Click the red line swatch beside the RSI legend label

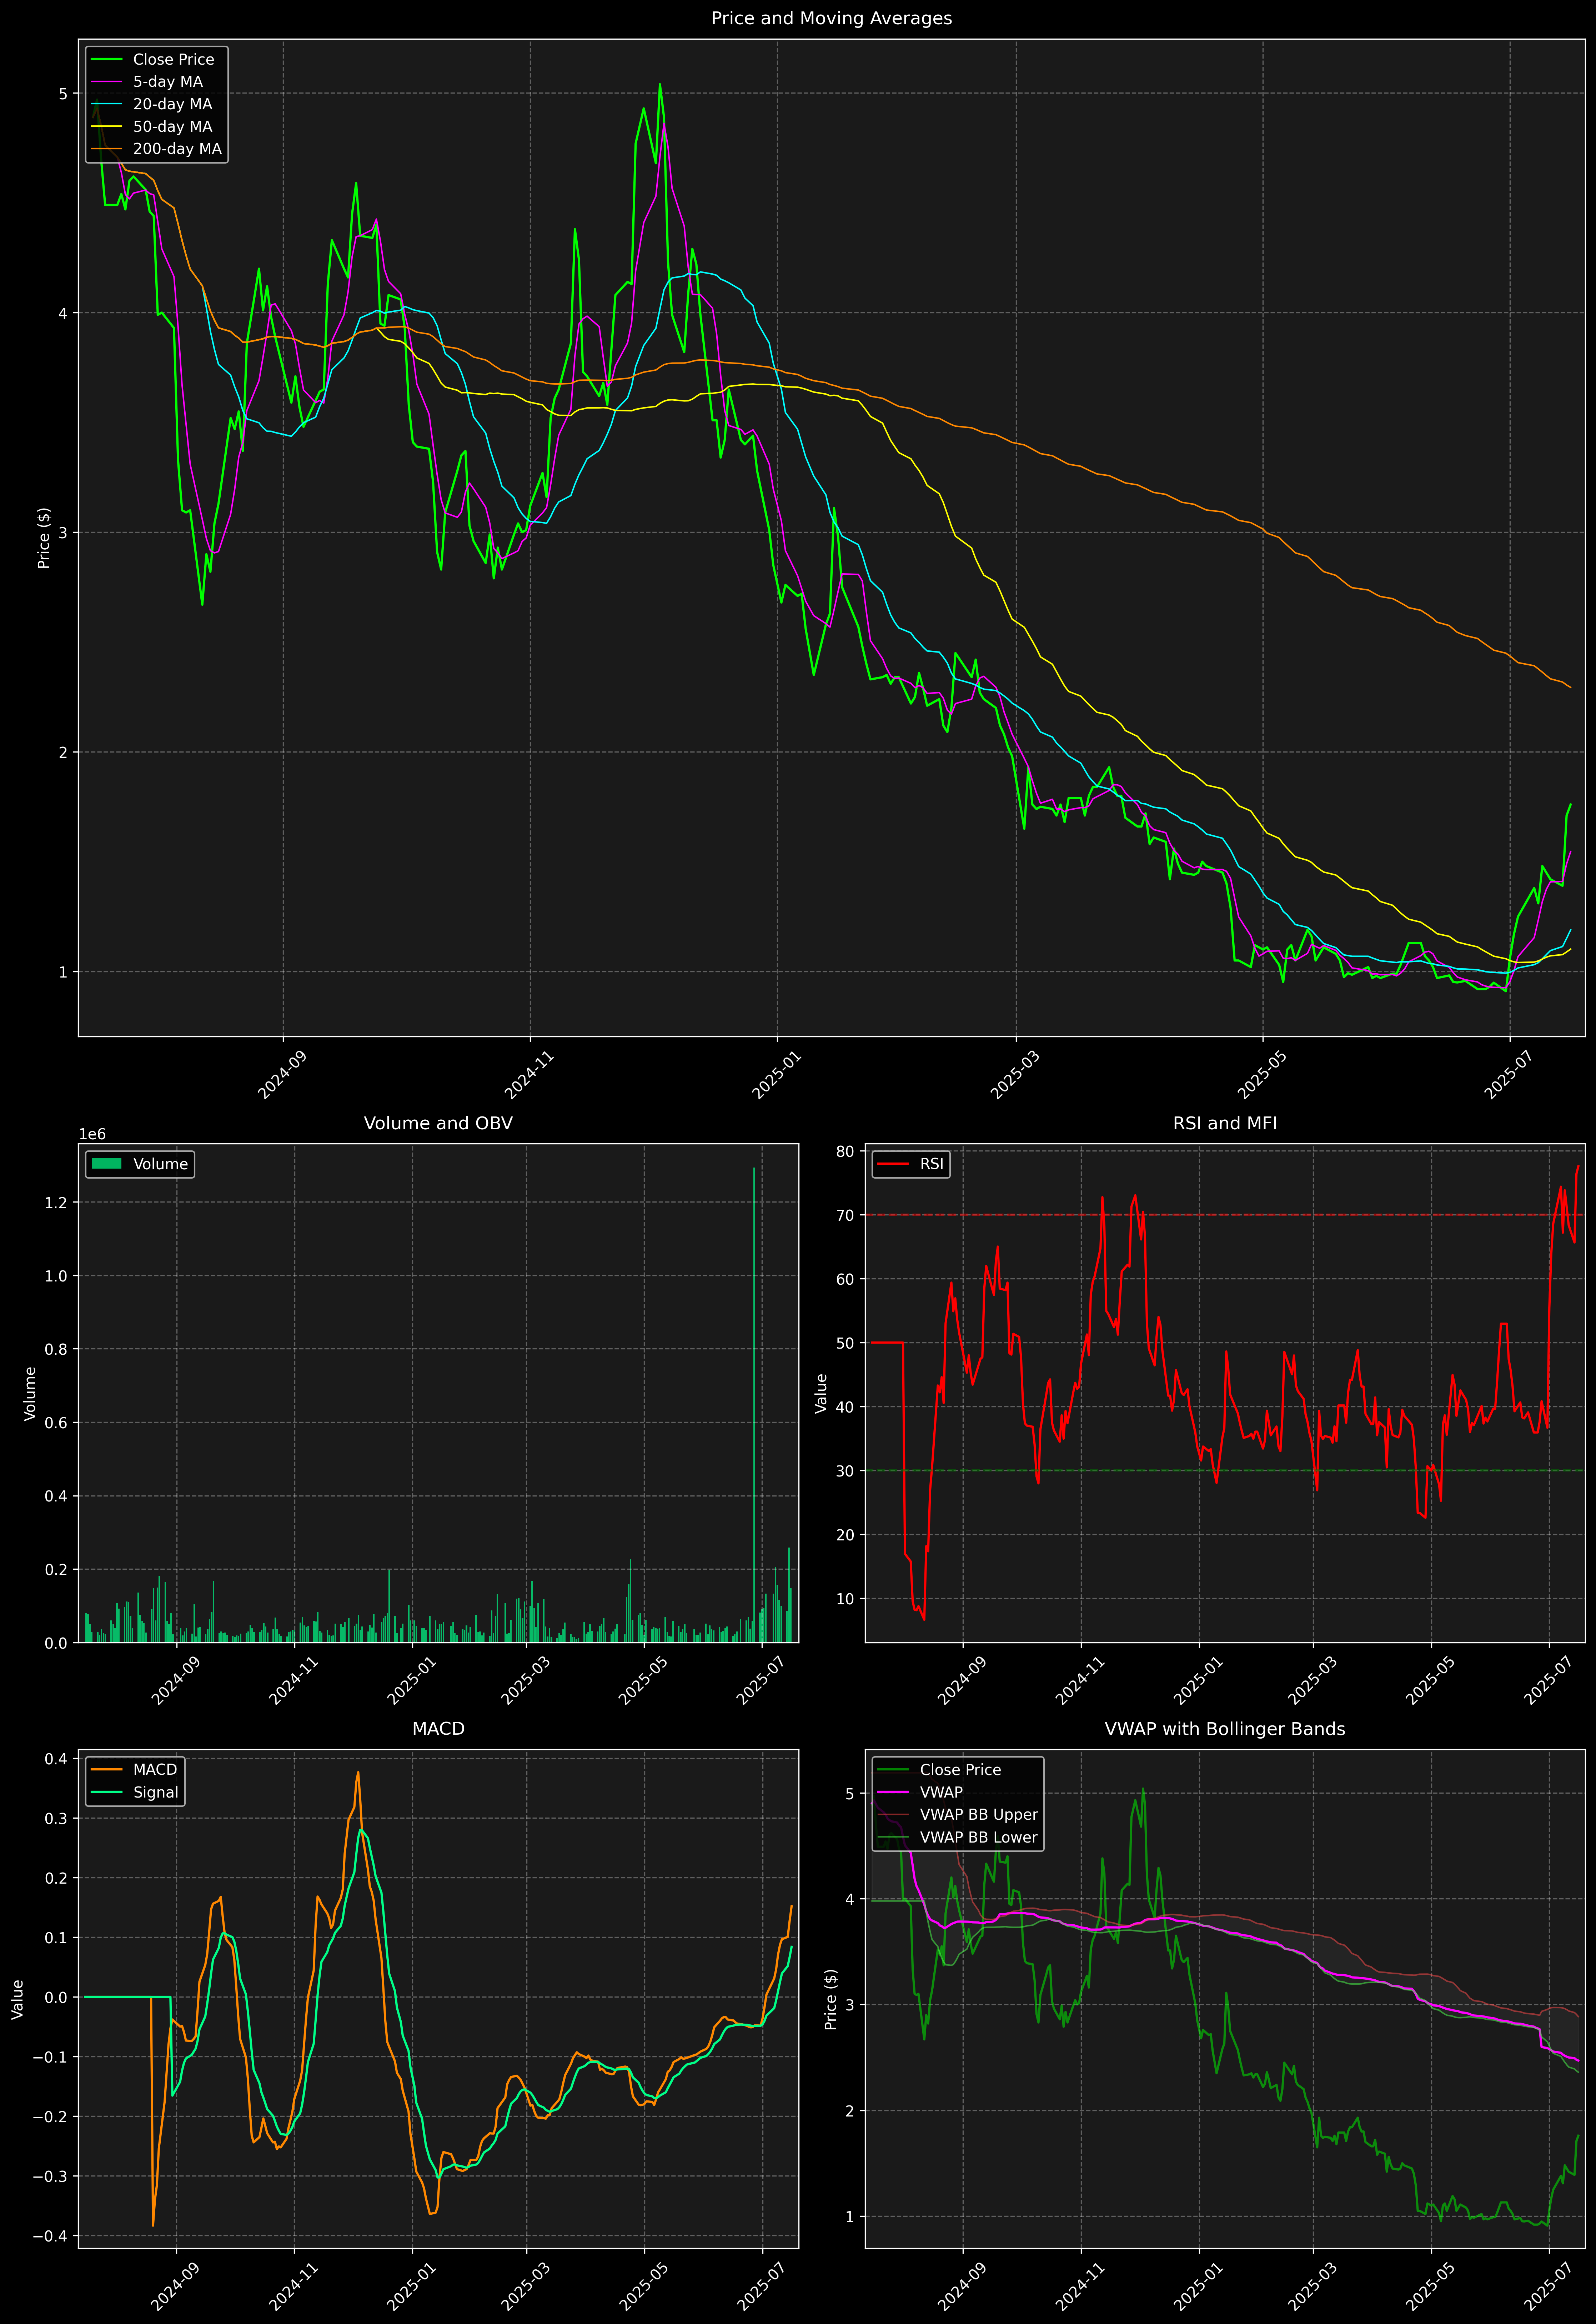click(893, 1164)
